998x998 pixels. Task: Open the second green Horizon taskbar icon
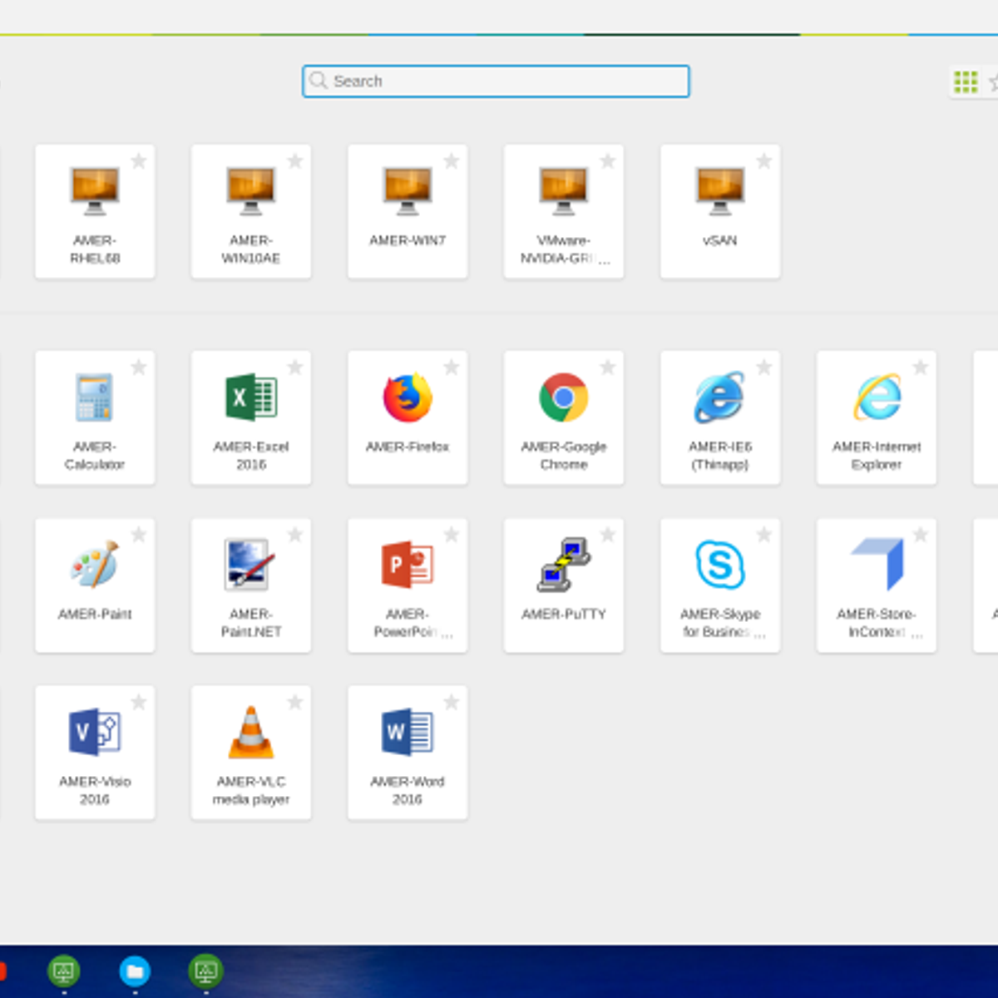click(205, 971)
